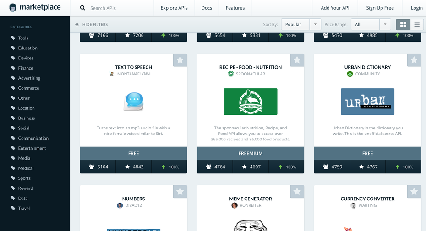Favorite the Text to Speech API star

pos(180,60)
